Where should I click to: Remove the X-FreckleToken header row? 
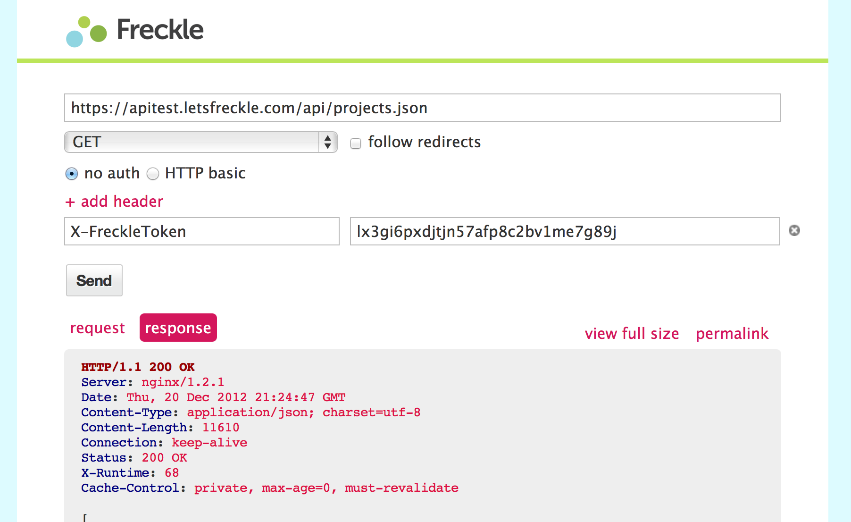point(794,230)
